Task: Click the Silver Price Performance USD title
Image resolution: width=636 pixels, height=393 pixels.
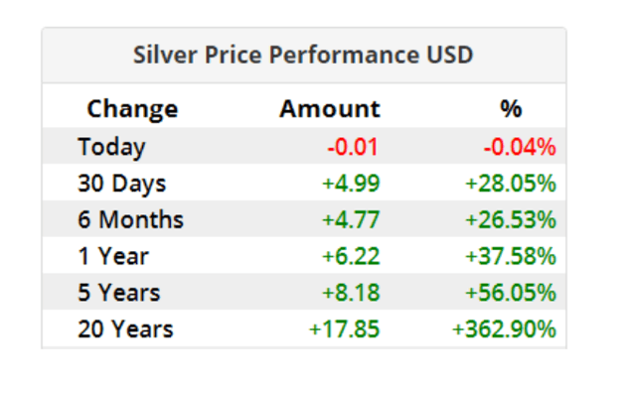Action: (303, 55)
